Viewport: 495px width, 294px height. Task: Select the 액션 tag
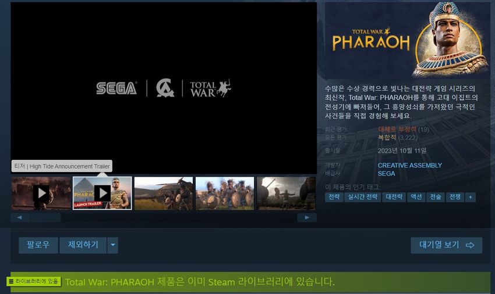tap(416, 197)
